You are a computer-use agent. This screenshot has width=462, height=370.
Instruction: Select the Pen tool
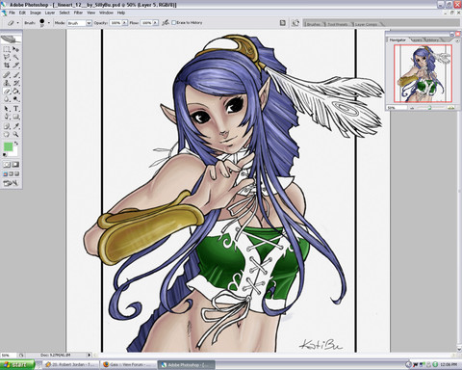click(x=7, y=117)
